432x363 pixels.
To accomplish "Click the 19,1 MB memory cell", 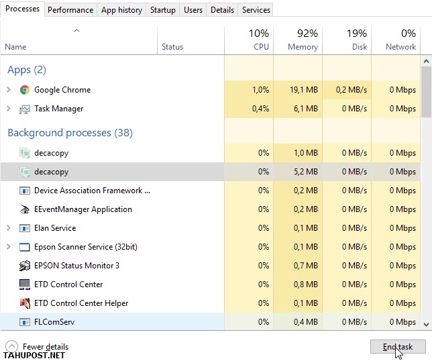I will pyautogui.click(x=298, y=90).
